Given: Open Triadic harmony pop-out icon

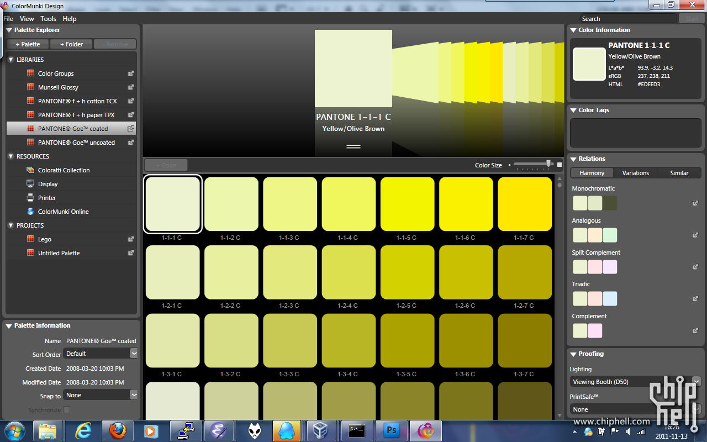Looking at the screenshot, I should pos(695,299).
